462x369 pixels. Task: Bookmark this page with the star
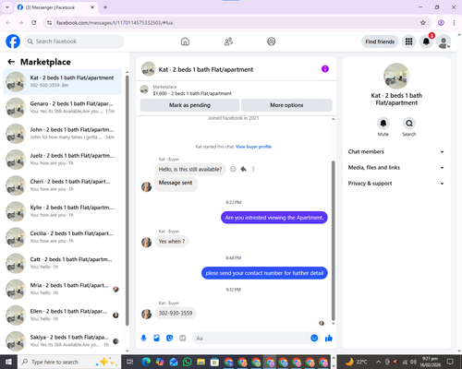coord(423,23)
